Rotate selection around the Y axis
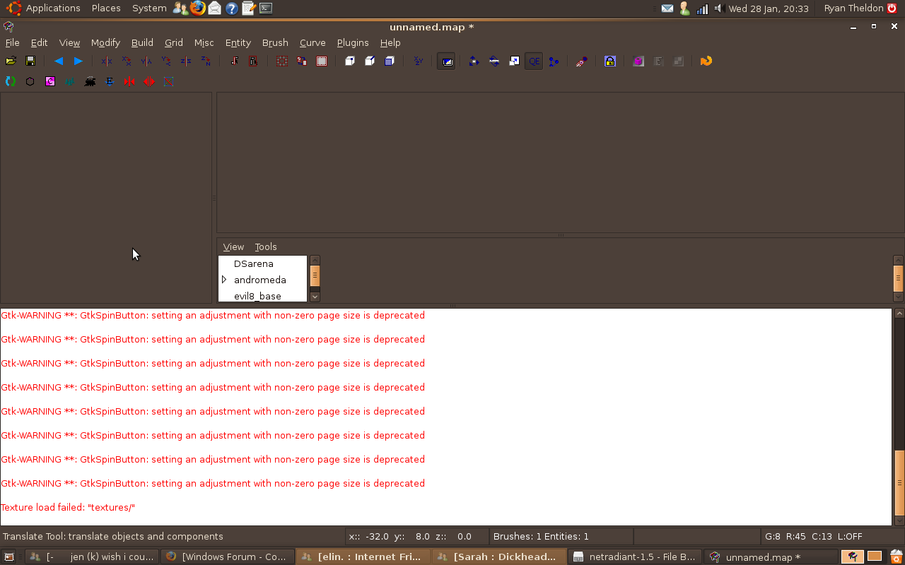The width and height of the screenshot is (905, 565). (x=166, y=61)
